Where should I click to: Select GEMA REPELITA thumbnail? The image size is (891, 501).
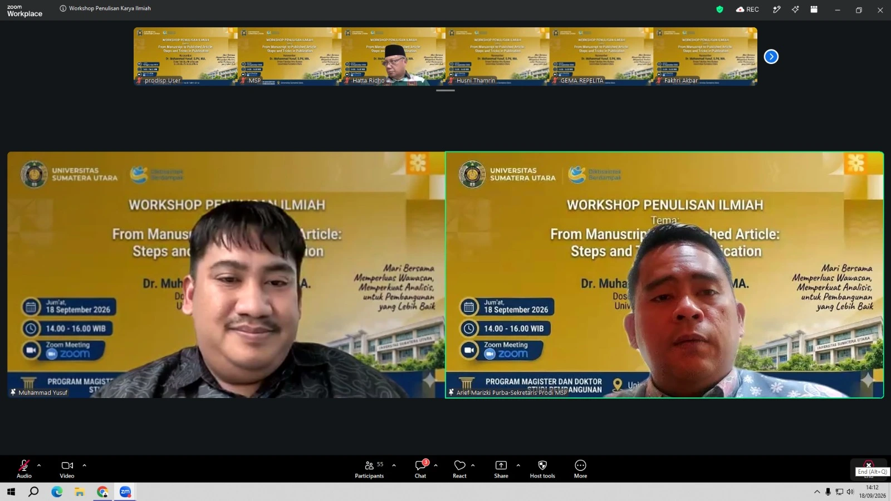point(601,56)
